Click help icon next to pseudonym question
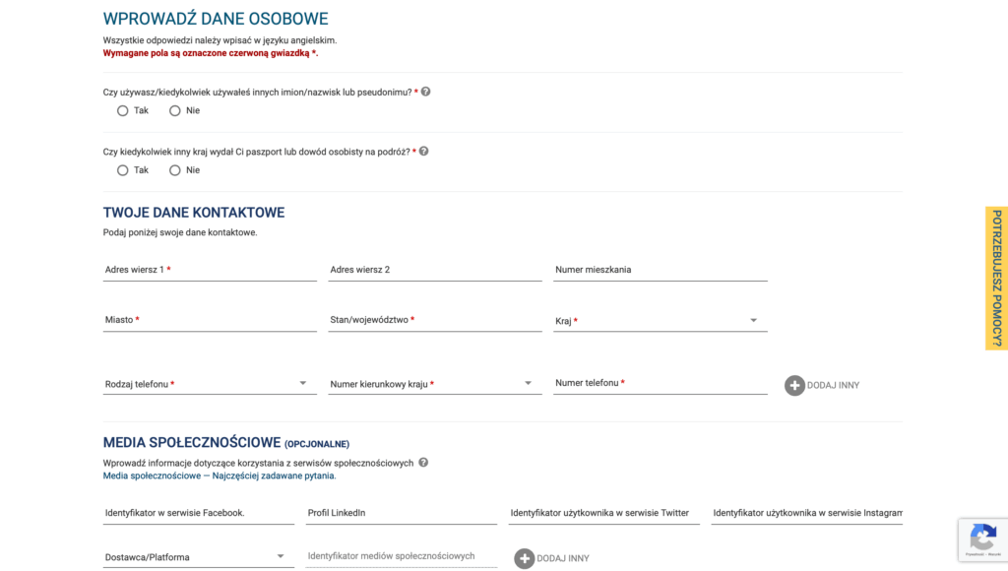 click(x=425, y=92)
